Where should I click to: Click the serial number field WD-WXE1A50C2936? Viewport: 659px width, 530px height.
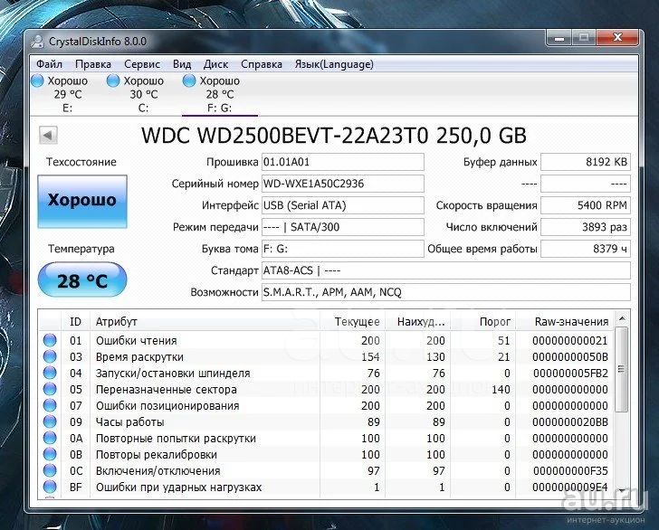343,184
